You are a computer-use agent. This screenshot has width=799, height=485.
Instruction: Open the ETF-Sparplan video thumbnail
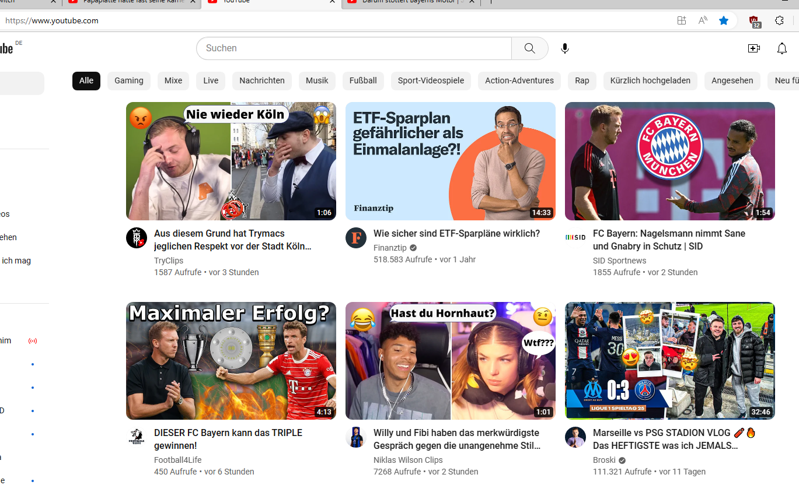click(x=451, y=161)
